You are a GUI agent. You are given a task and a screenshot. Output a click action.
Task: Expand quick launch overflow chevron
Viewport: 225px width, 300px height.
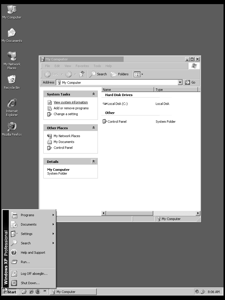pos(45,291)
